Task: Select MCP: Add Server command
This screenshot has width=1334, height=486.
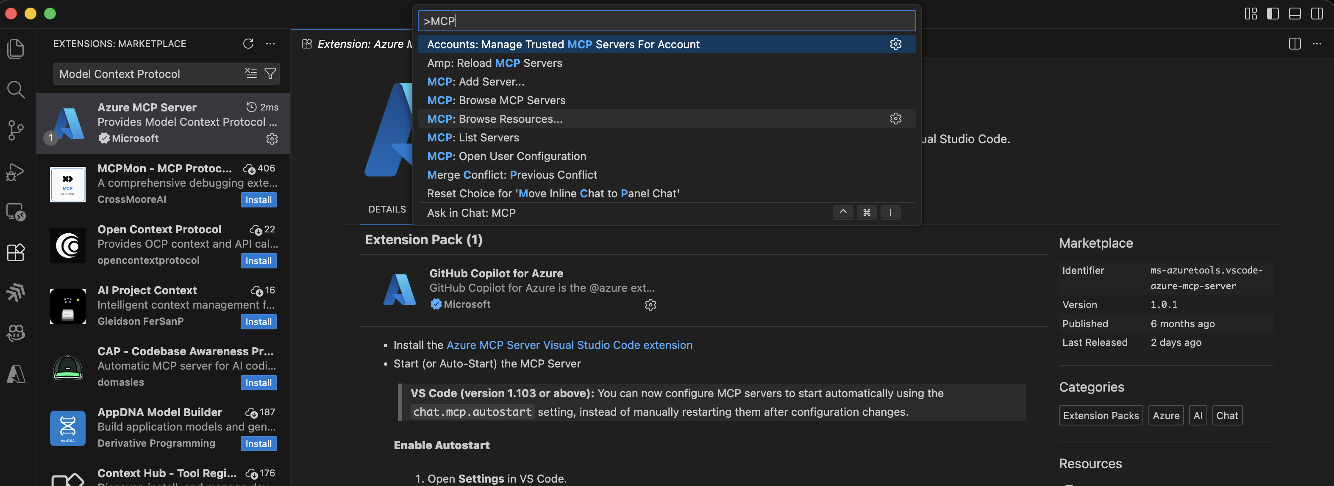Action: (x=475, y=82)
